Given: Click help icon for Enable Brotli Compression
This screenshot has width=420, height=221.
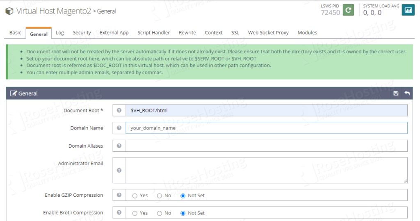Looking at the screenshot, I should (x=119, y=213).
